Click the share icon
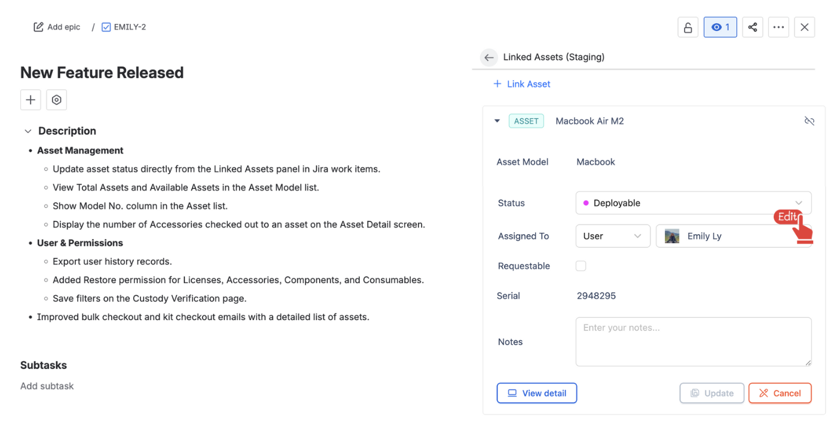 [752, 27]
